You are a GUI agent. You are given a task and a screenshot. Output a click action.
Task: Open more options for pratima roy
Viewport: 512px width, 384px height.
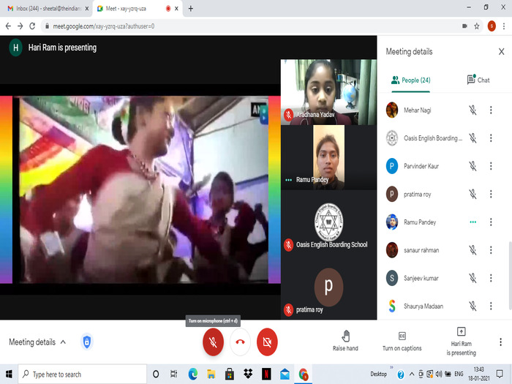[491, 195]
